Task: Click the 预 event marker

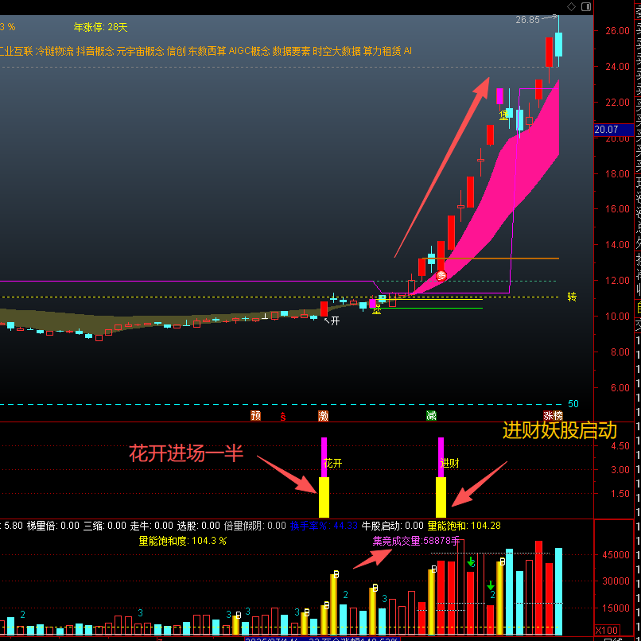Action: pos(256,416)
